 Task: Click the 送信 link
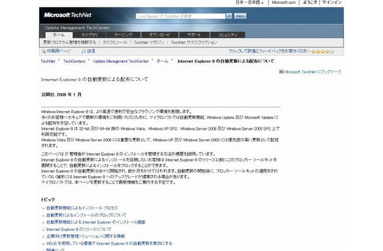tap(90, 51)
